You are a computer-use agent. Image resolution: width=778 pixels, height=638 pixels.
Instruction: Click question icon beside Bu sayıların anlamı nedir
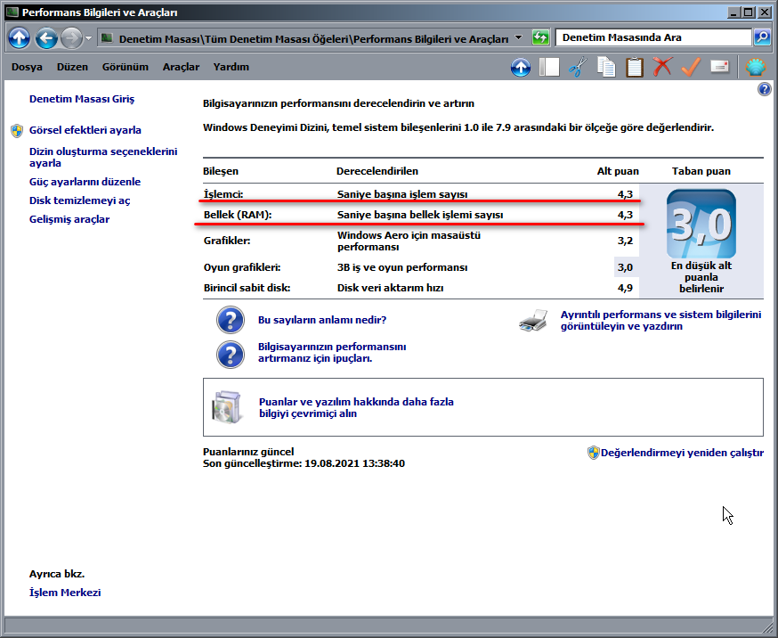click(x=231, y=320)
